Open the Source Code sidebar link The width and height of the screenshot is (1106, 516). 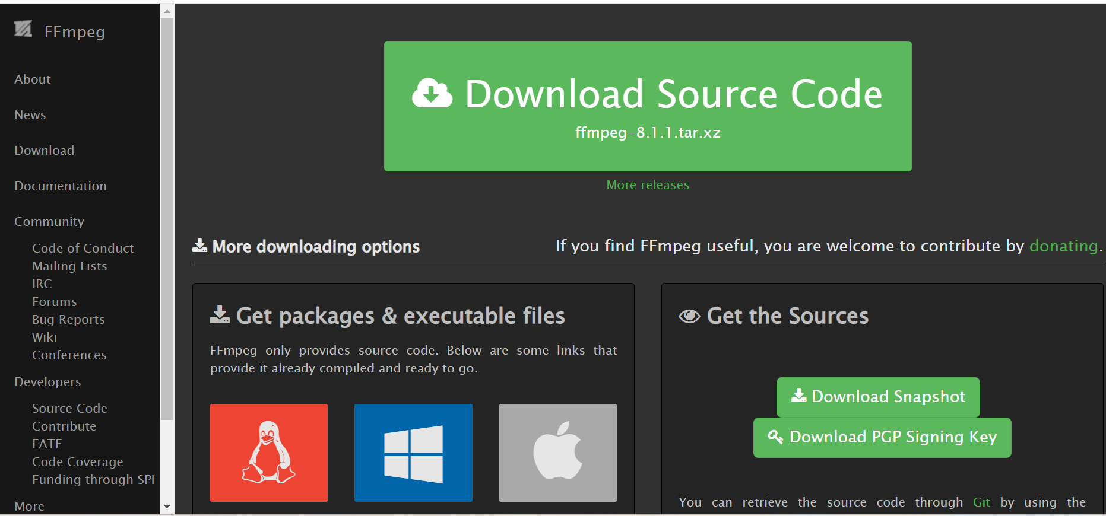point(69,409)
